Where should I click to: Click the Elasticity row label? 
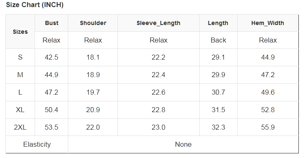37,144
